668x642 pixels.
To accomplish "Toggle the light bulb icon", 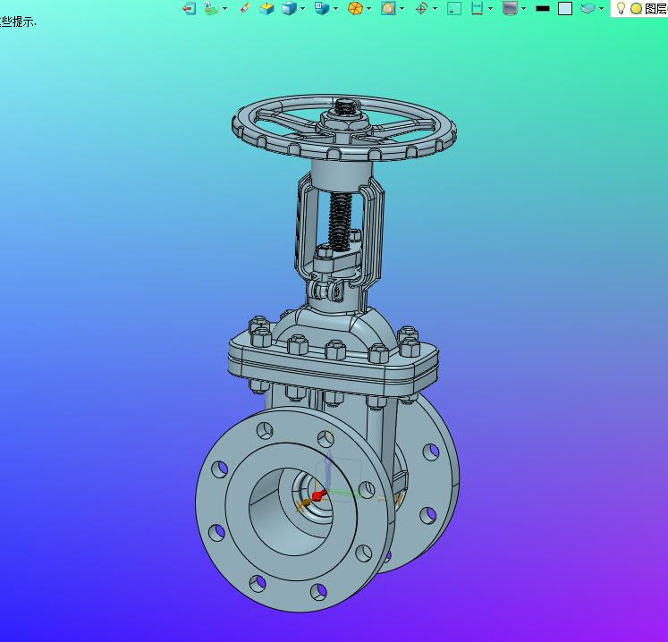I will (x=621, y=8).
